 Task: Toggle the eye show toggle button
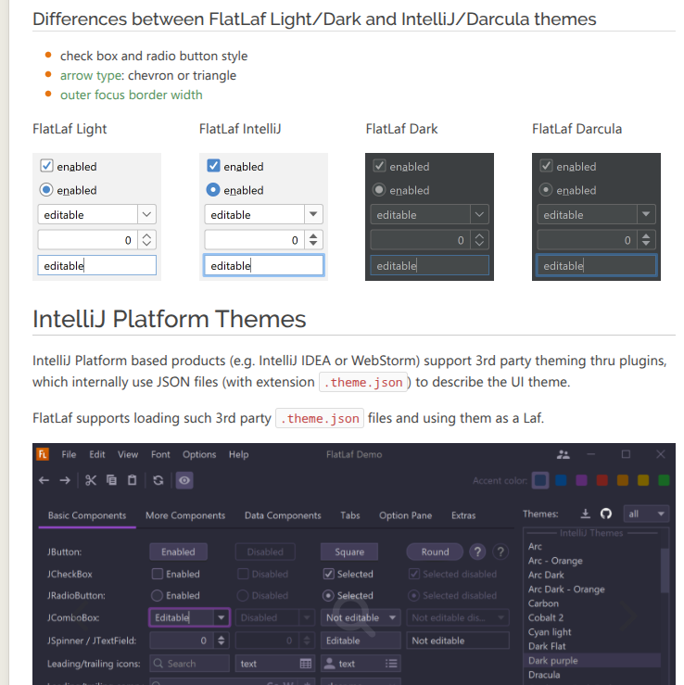(x=184, y=480)
